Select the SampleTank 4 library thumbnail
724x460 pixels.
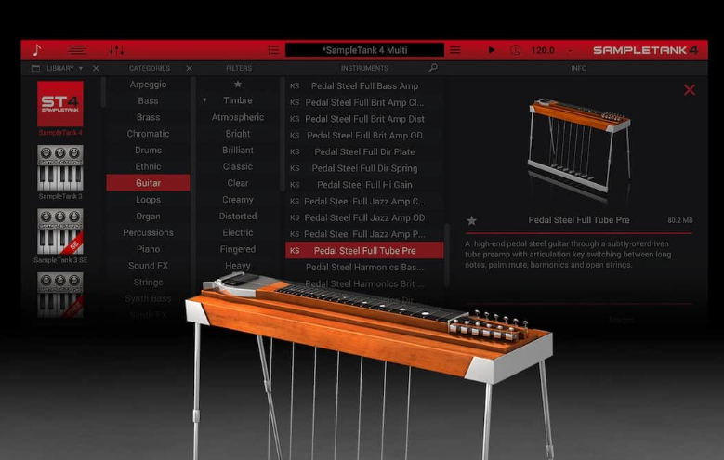tap(60, 104)
